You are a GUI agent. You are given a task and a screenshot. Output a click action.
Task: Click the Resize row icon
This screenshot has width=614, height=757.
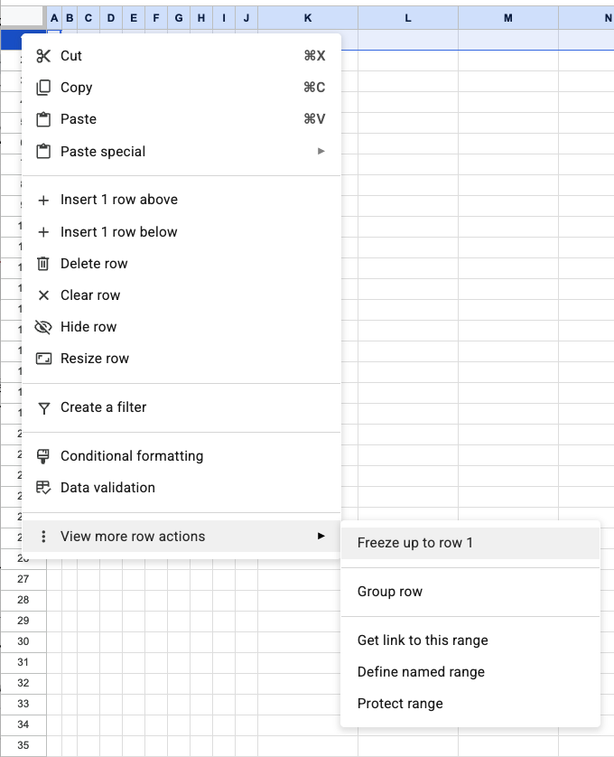pyautogui.click(x=43, y=359)
